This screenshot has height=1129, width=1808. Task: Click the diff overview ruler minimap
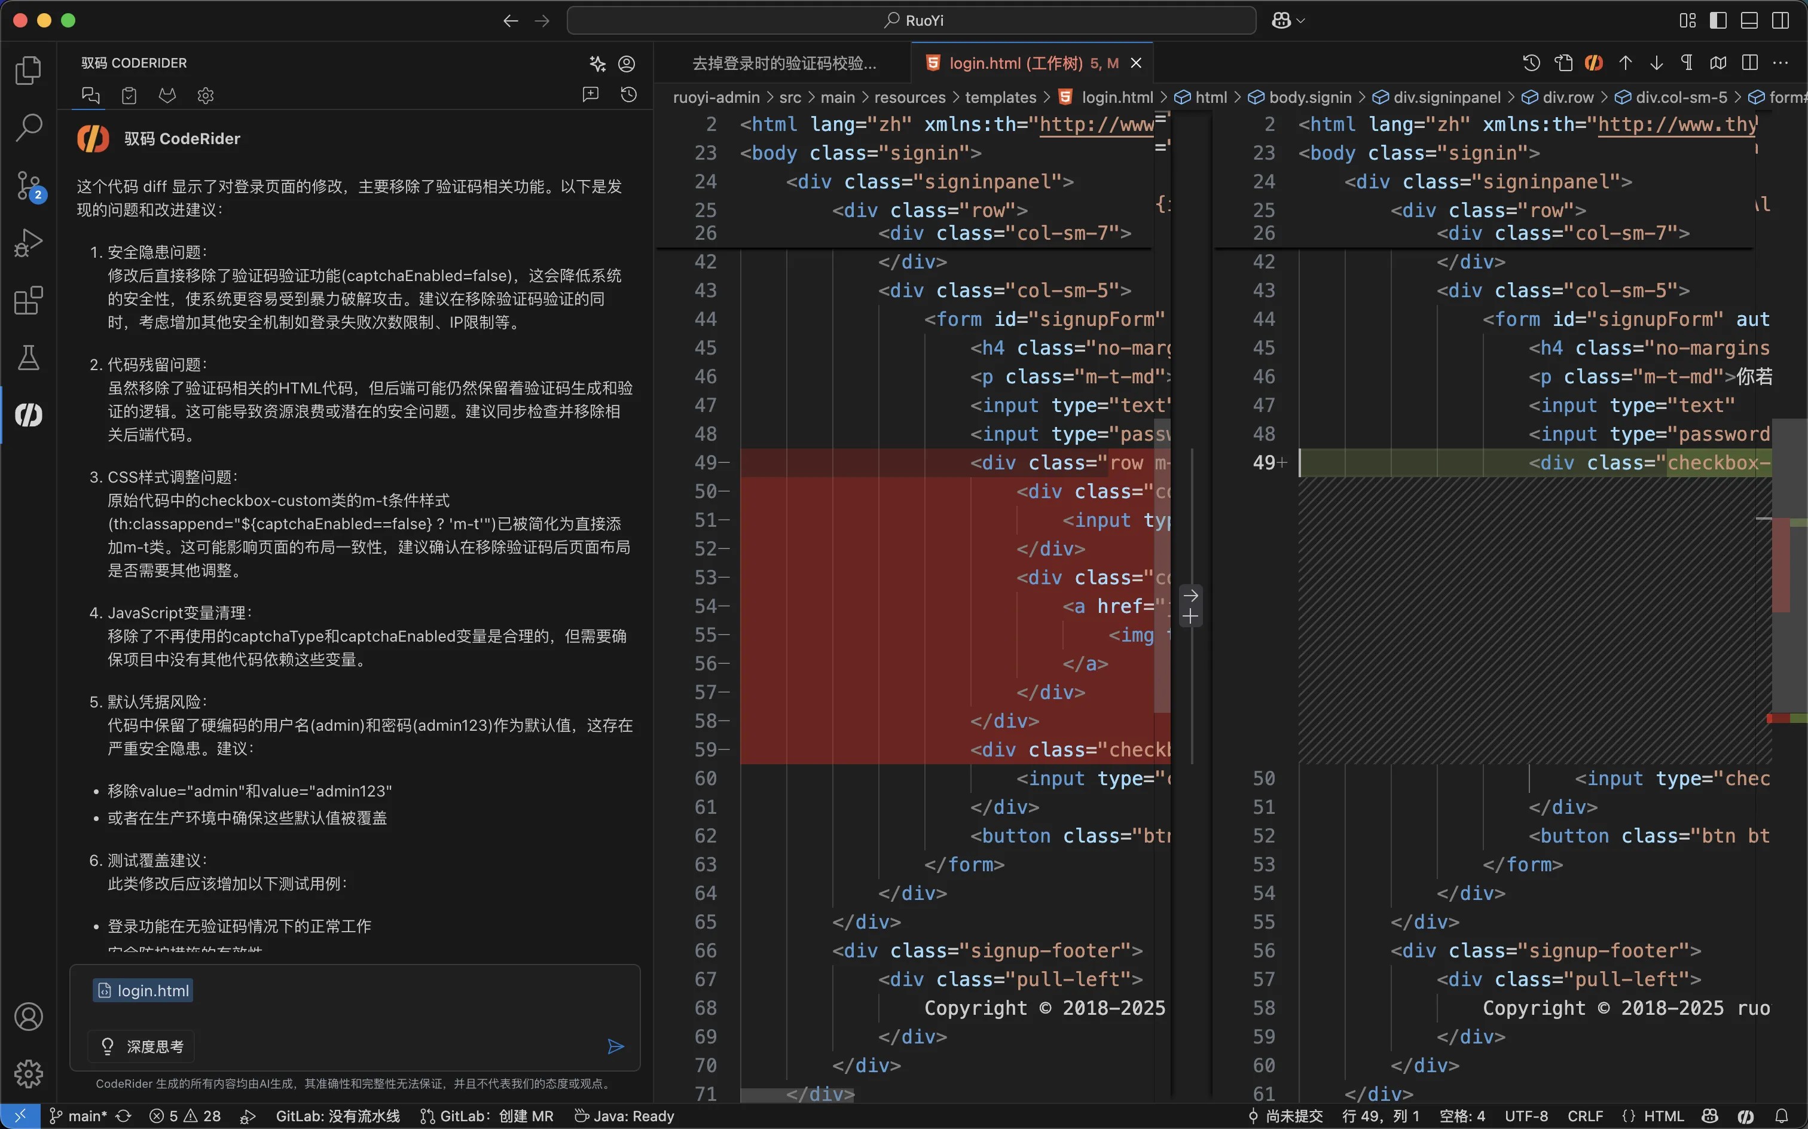pyautogui.click(x=1789, y=567)
